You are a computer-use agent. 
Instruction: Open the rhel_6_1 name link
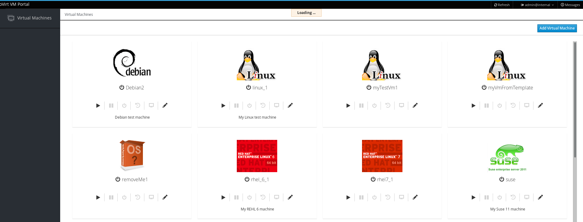coord(260,179)
